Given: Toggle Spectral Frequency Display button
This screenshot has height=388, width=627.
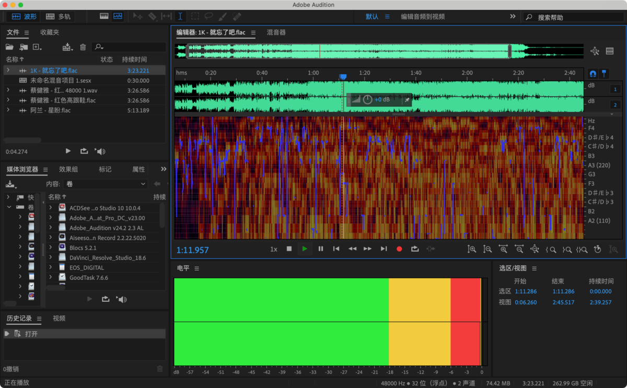Looking at the screenshot, I should [x=104, y=17].
